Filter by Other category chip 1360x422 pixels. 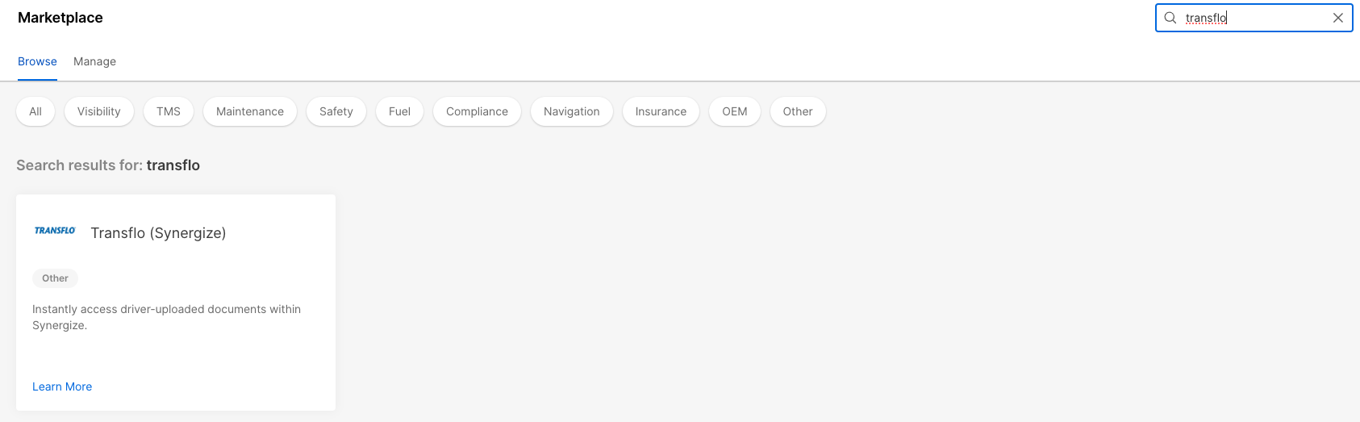pos(798,111)
